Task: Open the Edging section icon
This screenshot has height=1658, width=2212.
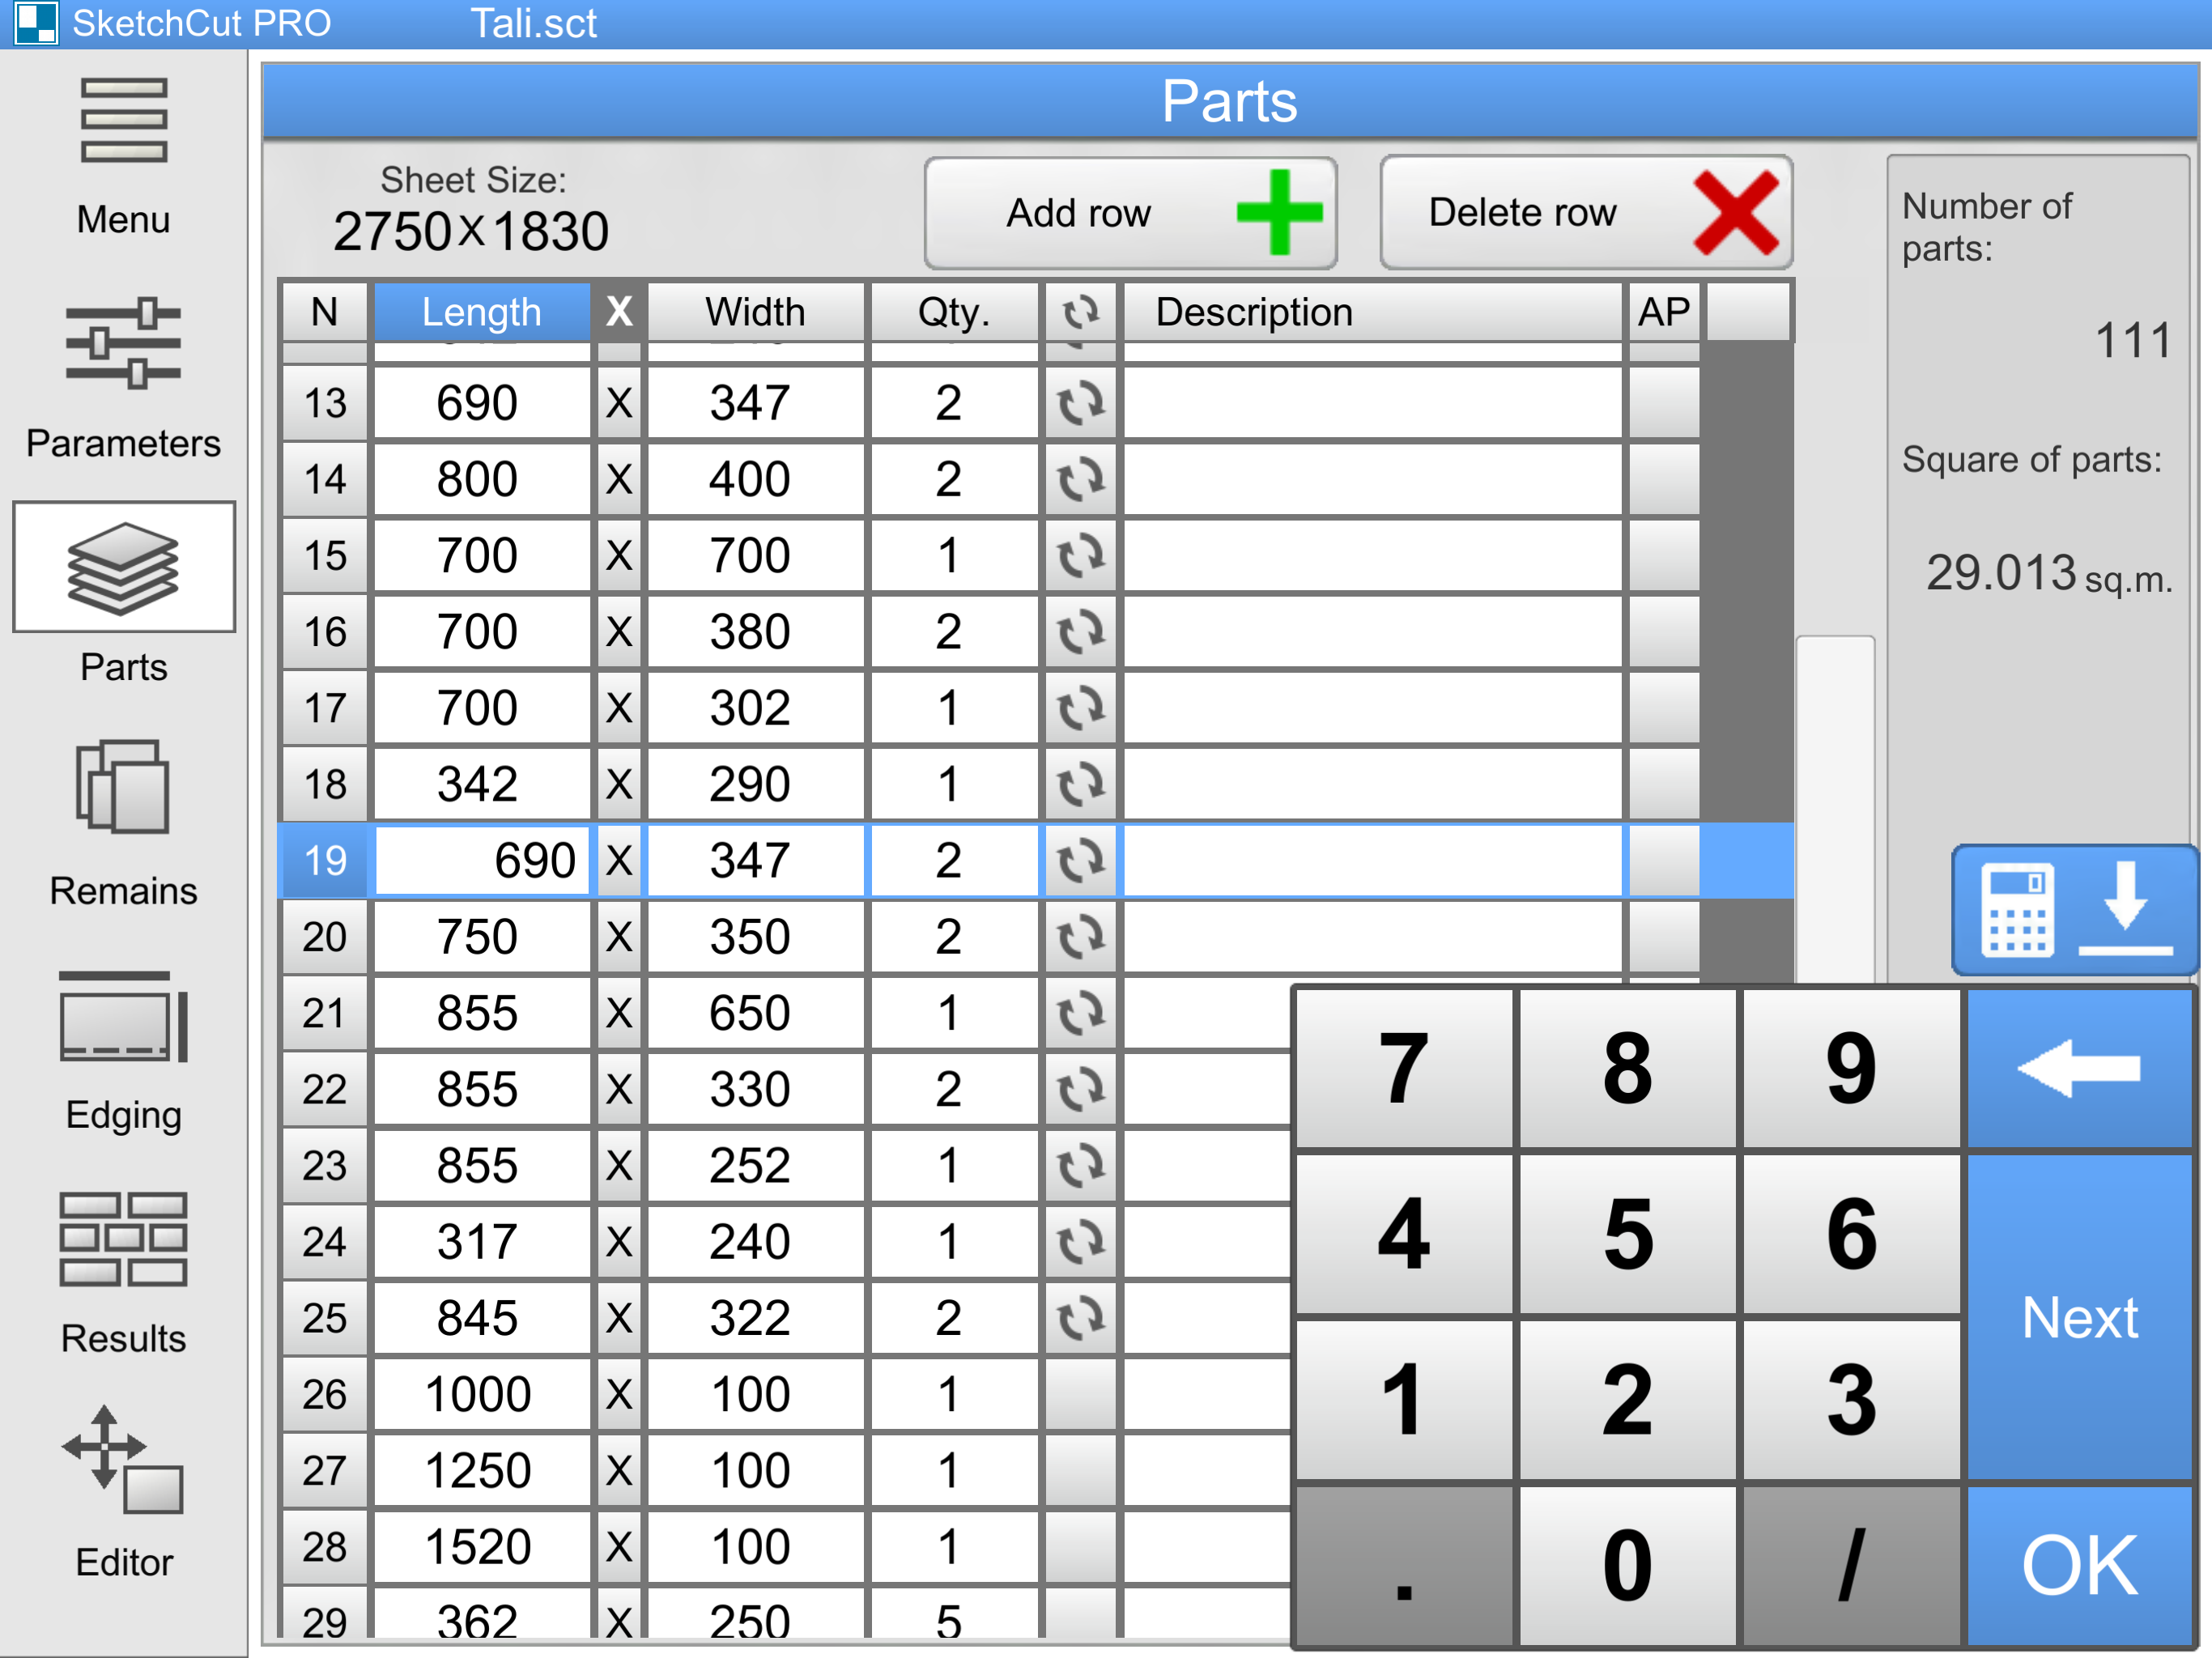Action: pyautogui.click(x=123, y=1015)
